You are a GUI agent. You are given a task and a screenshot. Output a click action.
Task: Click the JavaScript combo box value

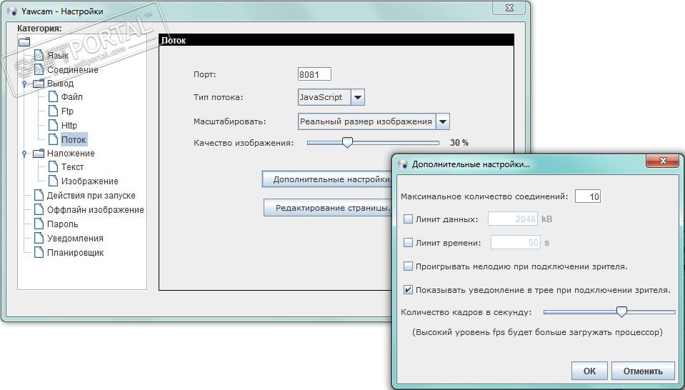coord(324,97)
